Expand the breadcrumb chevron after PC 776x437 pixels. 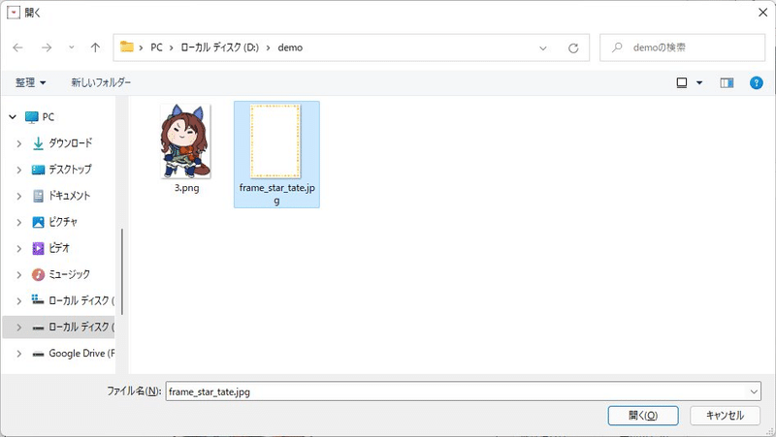coord(172,47)
